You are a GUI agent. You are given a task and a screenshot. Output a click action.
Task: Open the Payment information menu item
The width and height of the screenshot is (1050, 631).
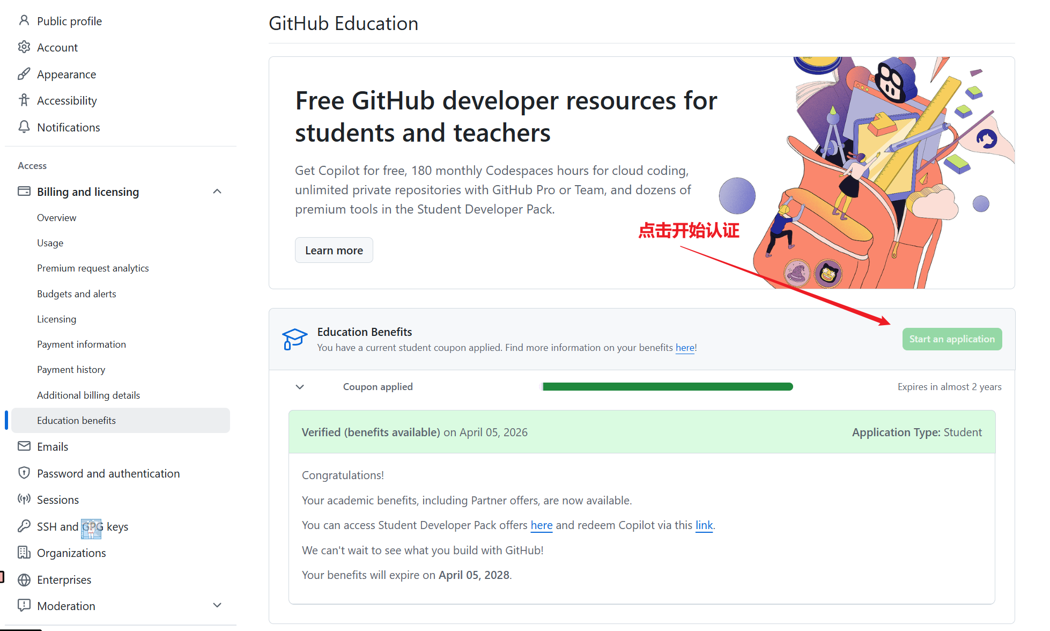pyautogui.click(x=82, y=344)
